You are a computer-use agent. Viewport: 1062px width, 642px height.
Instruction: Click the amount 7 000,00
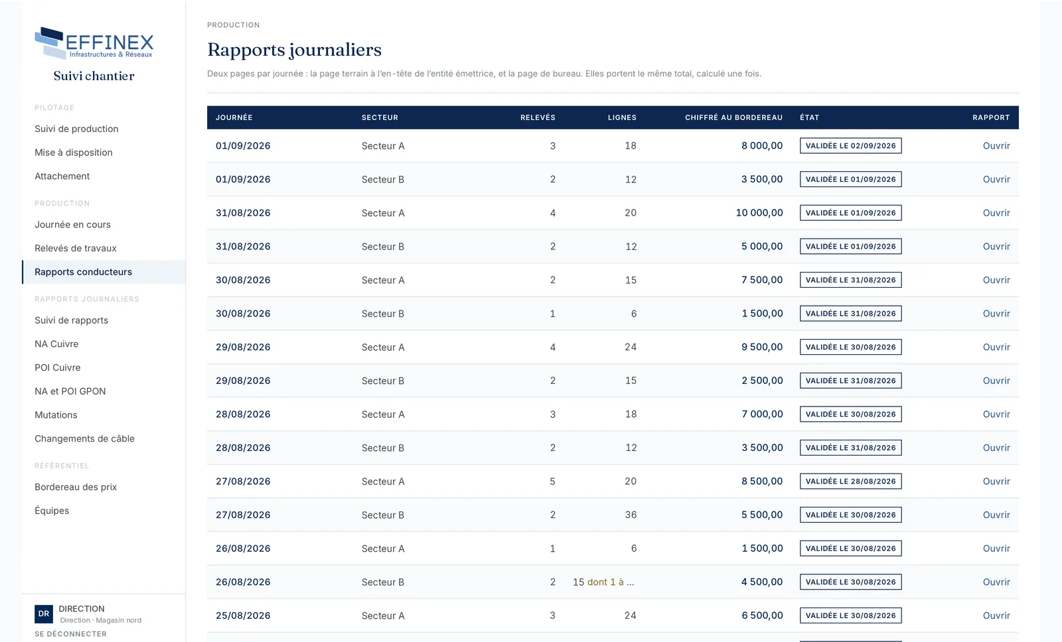tap(762, 414)
